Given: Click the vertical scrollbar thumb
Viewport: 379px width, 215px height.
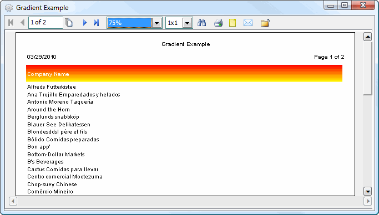Looking at the screenshot, I should pyautogui.click(x=368, y=68).
